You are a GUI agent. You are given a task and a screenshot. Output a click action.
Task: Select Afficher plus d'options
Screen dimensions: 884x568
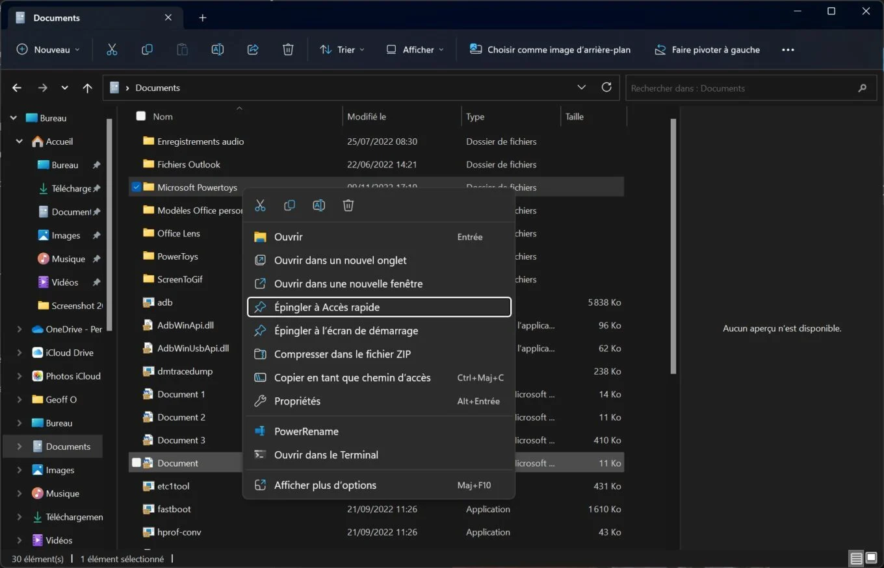pyautogui.click(x=379, y=485)
